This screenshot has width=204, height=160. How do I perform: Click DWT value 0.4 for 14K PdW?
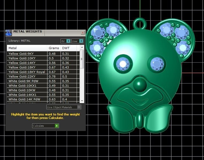coord(65,99)
